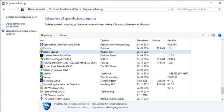Open the recent locations dropdown arrow
This screenshot has width=224, height=112.
[14, 9]
